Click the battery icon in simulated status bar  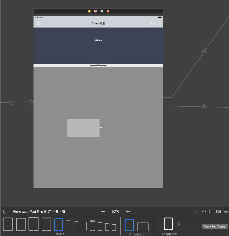click(x=160, y=18)
